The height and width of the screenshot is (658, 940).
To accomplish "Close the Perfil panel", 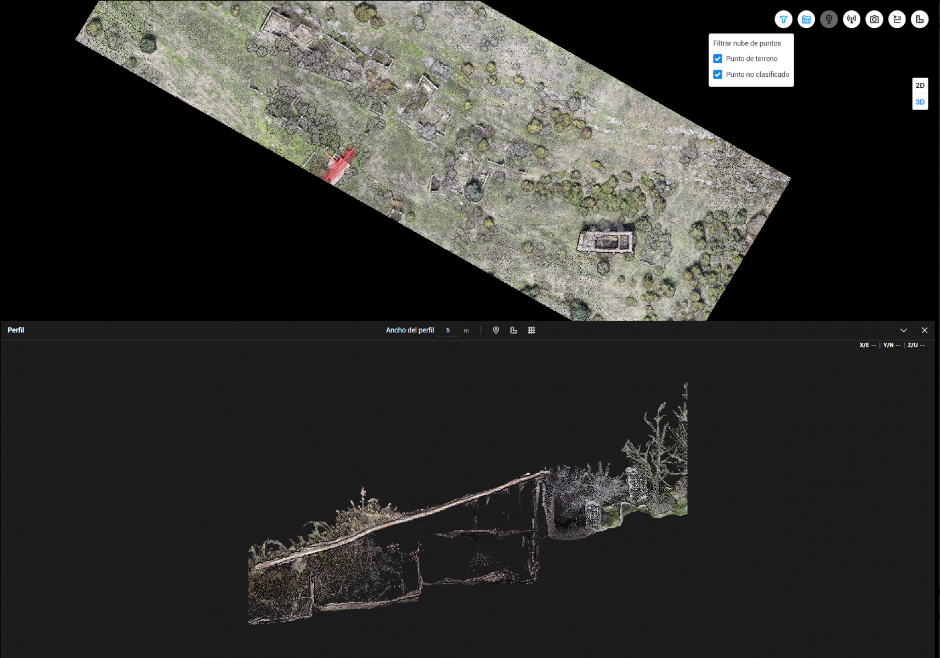I will [924, 330].
